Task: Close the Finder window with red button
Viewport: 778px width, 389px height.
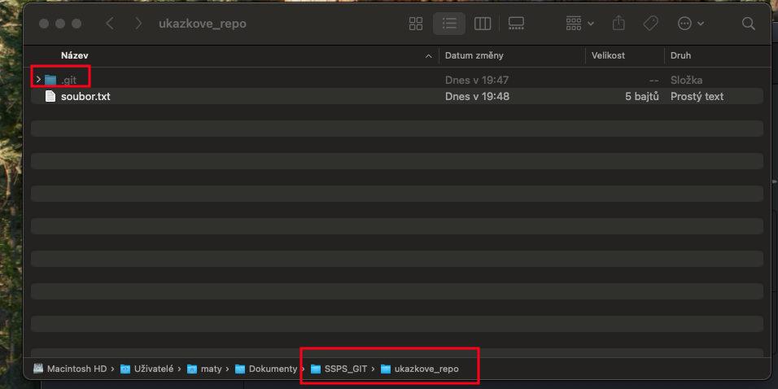Action: [44, 24]
